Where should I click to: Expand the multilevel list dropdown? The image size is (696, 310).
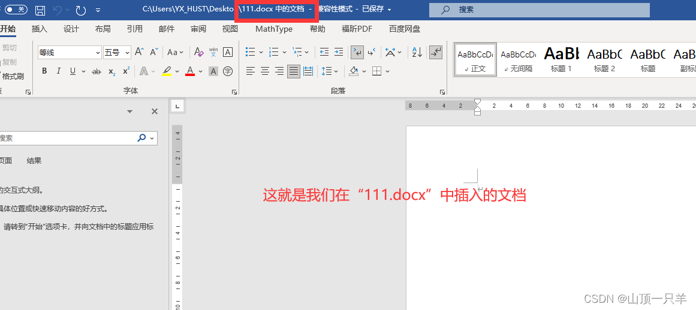tap(307, 52)
